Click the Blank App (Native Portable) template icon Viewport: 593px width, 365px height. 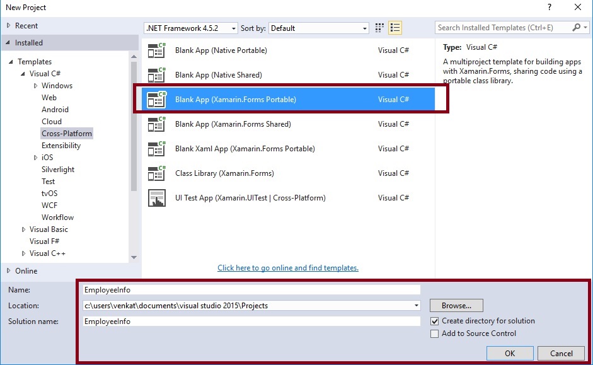point(156,50)
